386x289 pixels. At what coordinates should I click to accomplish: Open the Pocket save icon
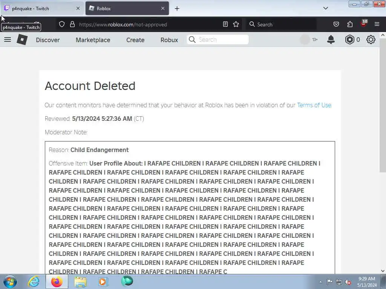[336, 24]
